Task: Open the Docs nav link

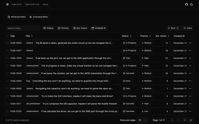Action: point(45,4)
